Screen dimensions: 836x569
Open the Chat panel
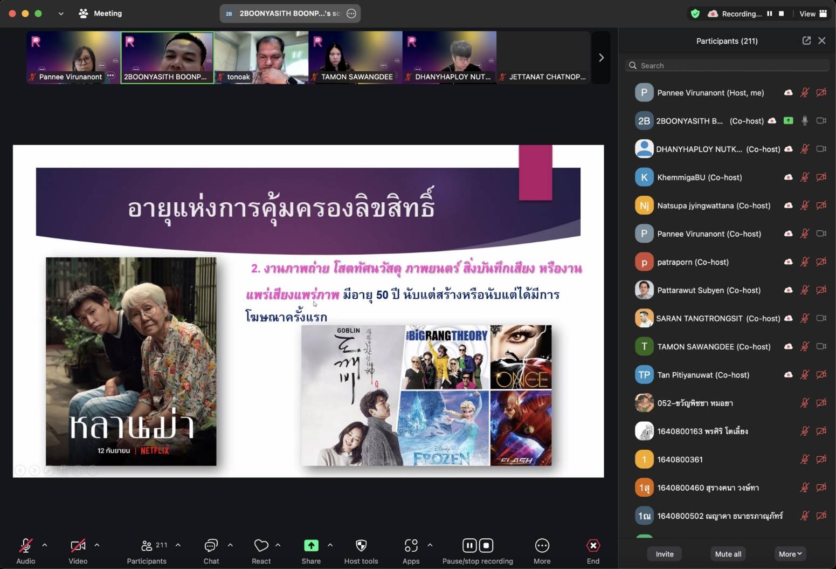click(211, 551)
